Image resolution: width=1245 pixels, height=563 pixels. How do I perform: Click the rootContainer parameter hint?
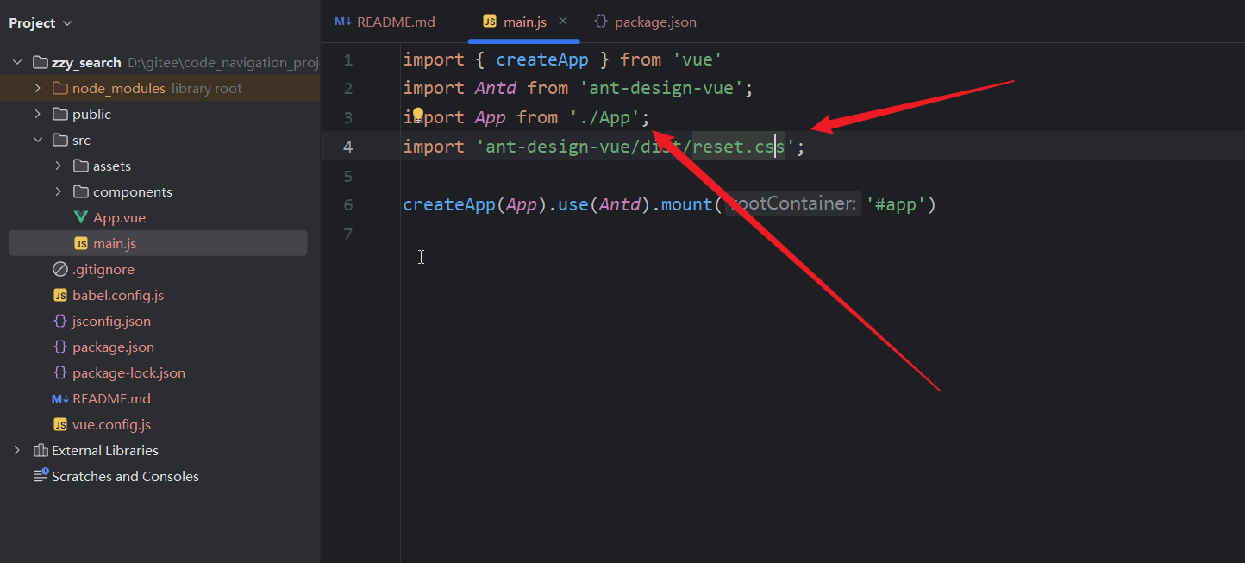click(x=792, y=204)
